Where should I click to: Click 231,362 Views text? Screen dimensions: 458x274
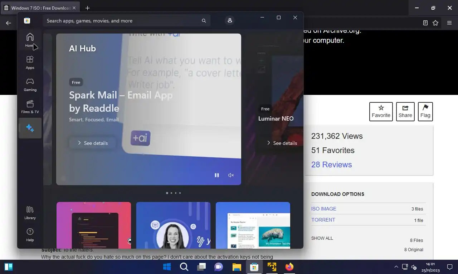[x=337, y=136]
